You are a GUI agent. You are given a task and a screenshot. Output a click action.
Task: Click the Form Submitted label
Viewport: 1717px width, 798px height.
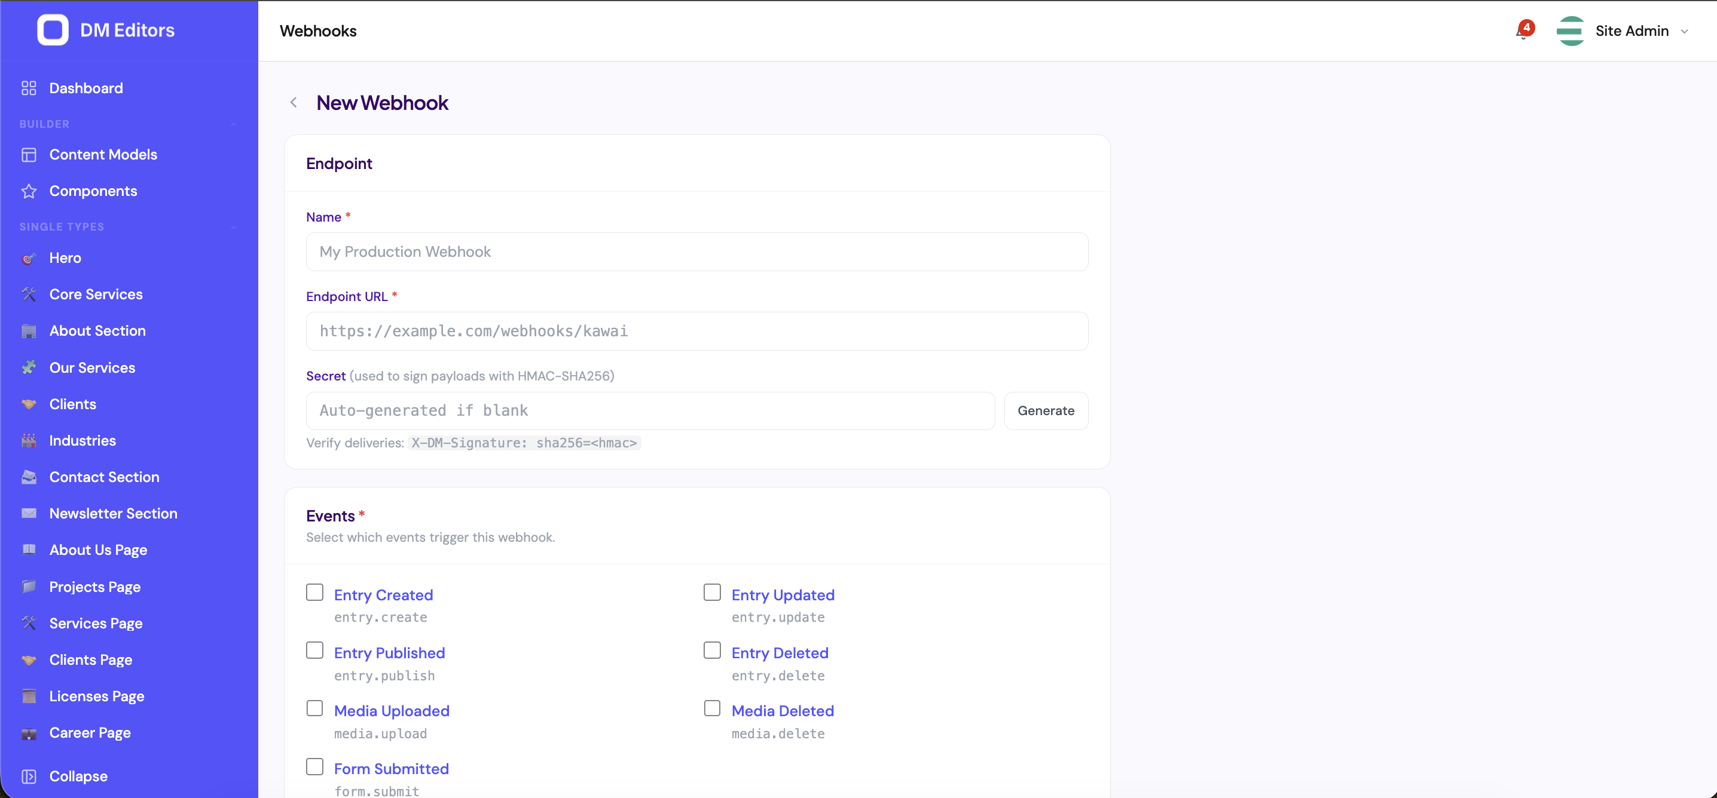[x=391, y=769]
